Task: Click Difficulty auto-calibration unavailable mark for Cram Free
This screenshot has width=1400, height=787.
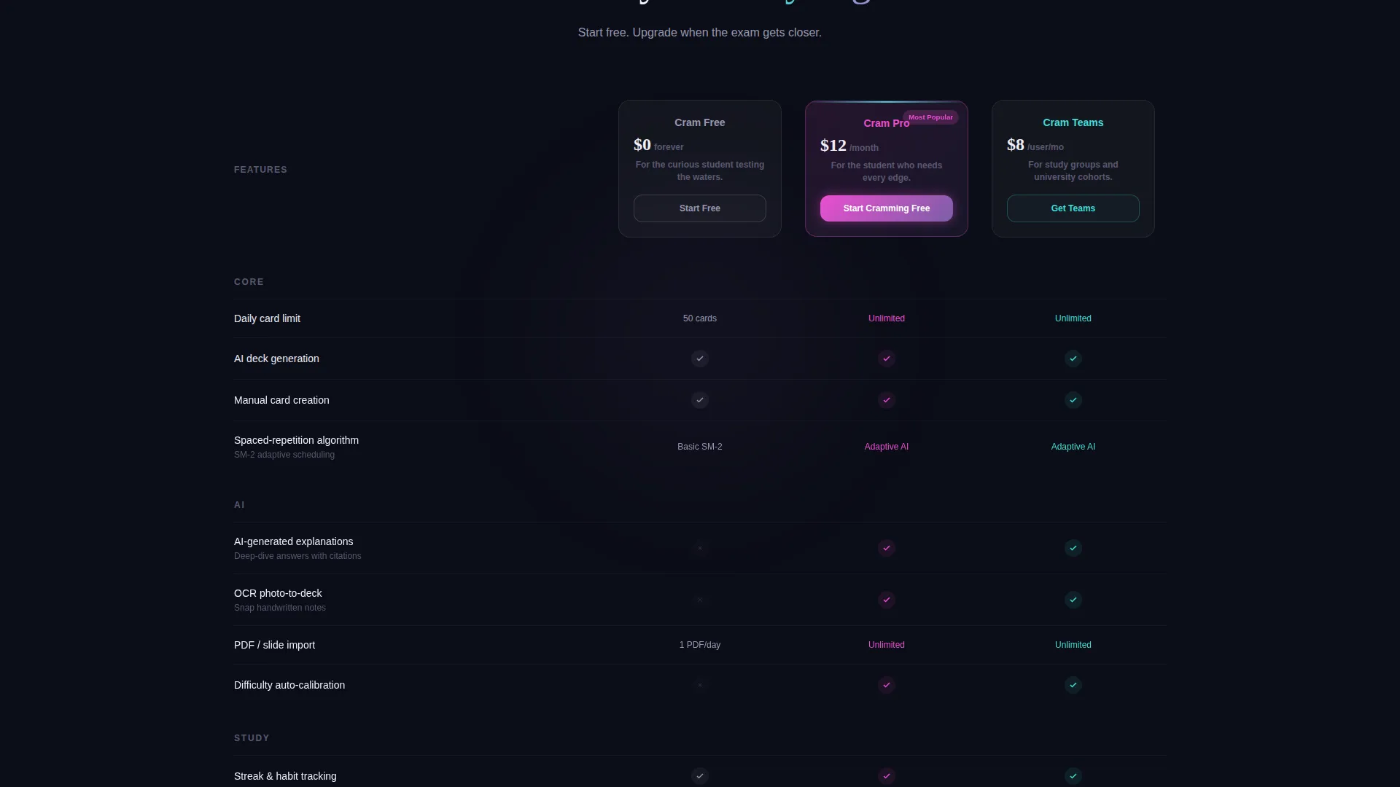Action: click(x=699, y=685)
